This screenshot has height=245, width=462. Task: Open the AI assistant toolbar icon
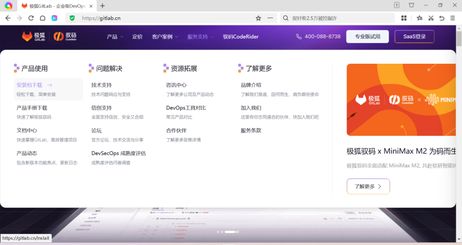pos(55,18)
